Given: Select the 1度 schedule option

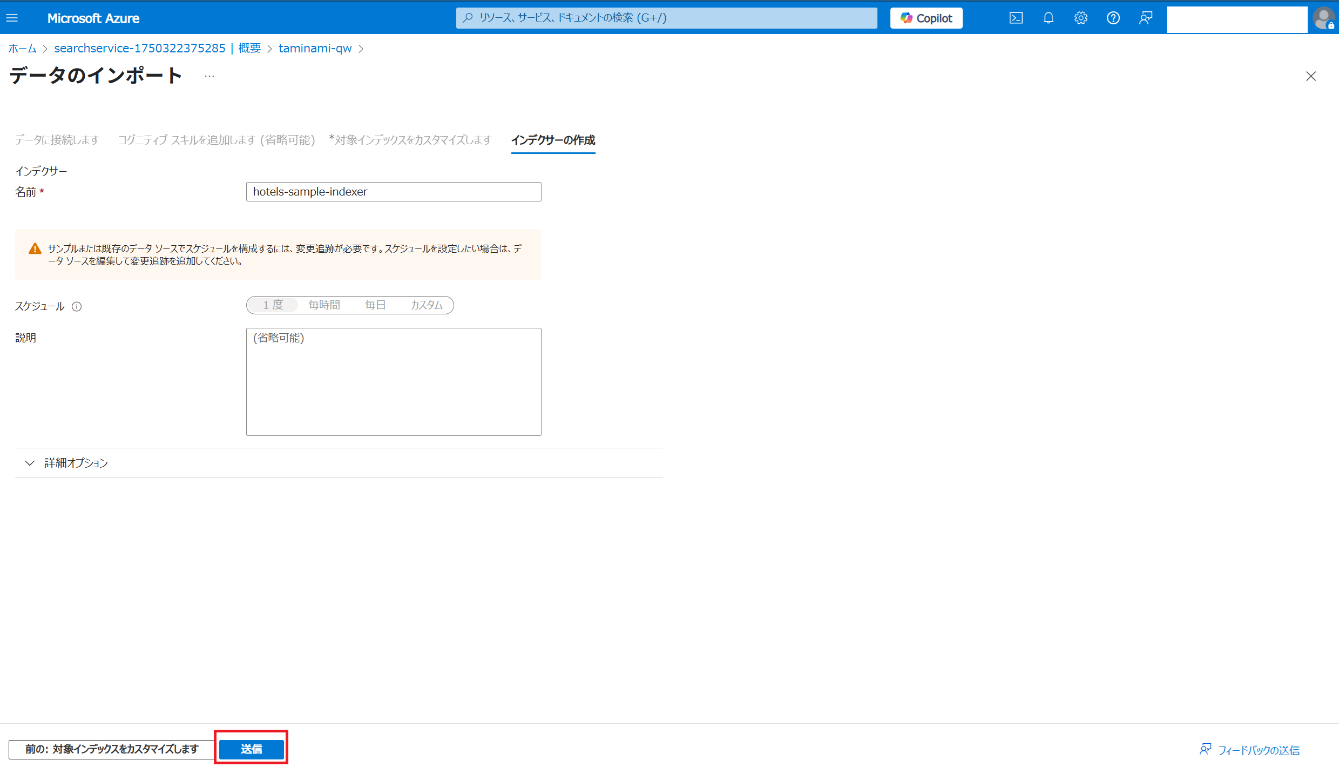Looking at the screenshot, I should (x=273, y=305).
